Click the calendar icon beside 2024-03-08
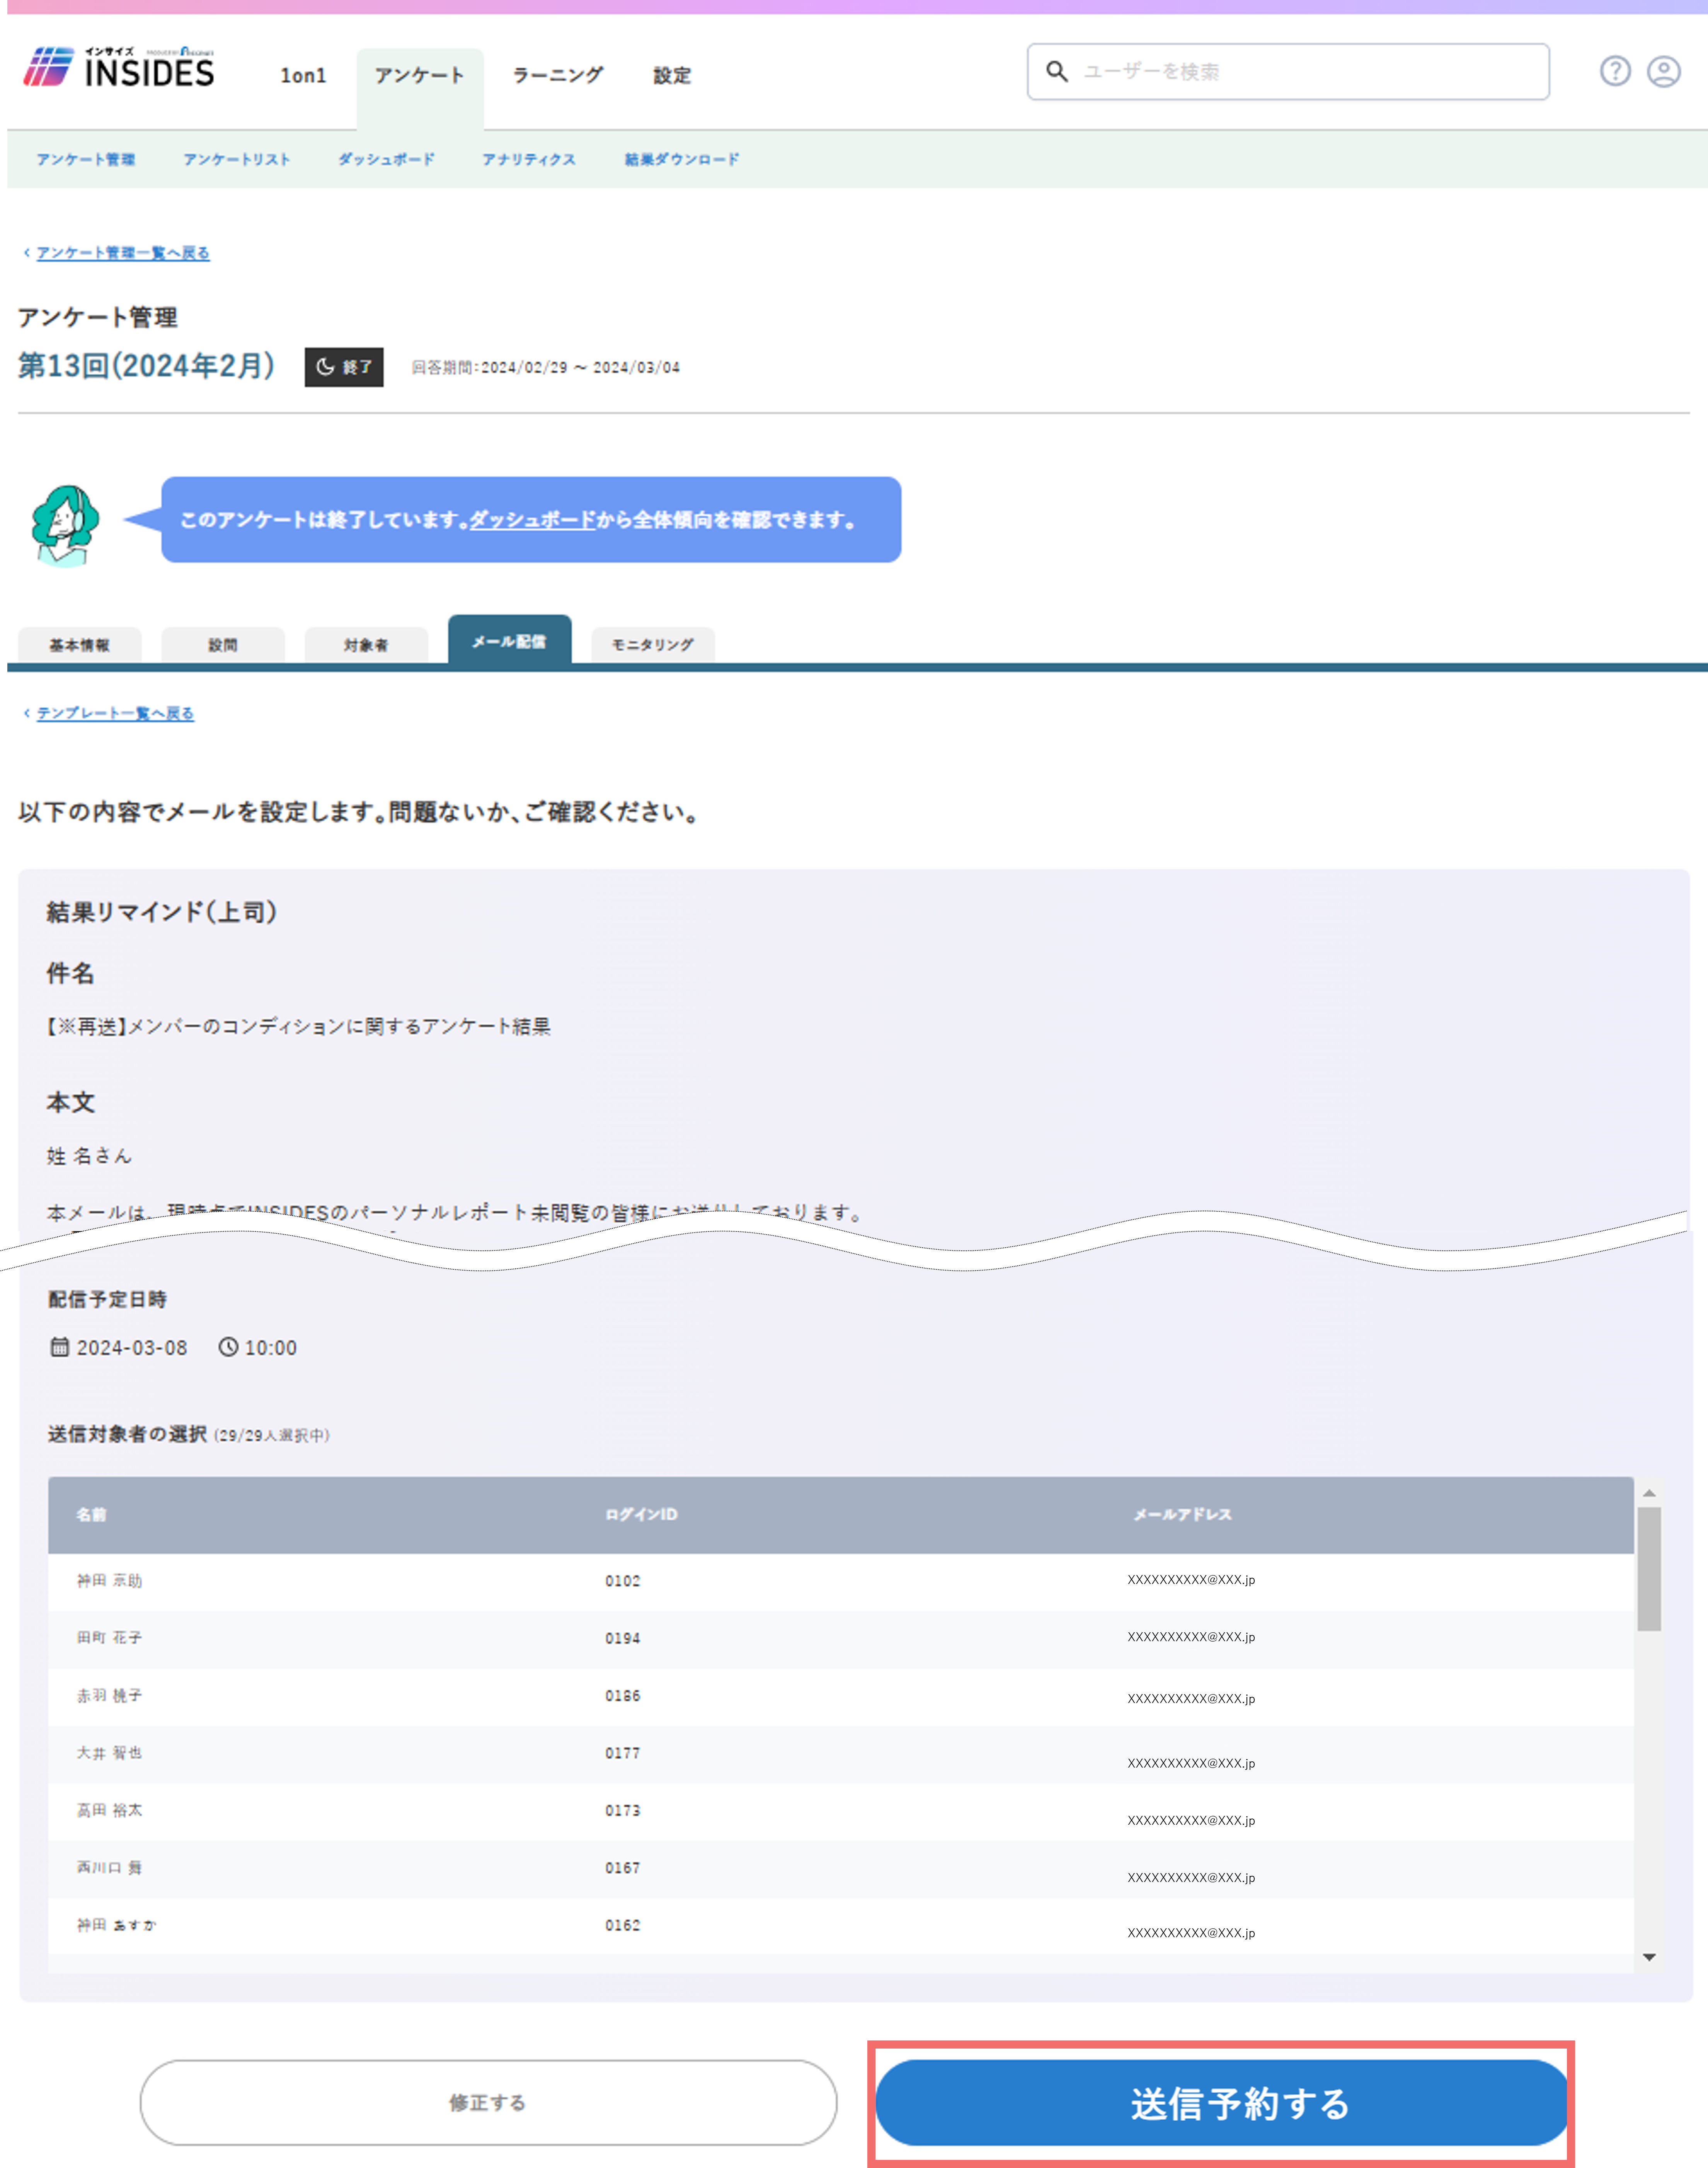 pos(59,1347)
